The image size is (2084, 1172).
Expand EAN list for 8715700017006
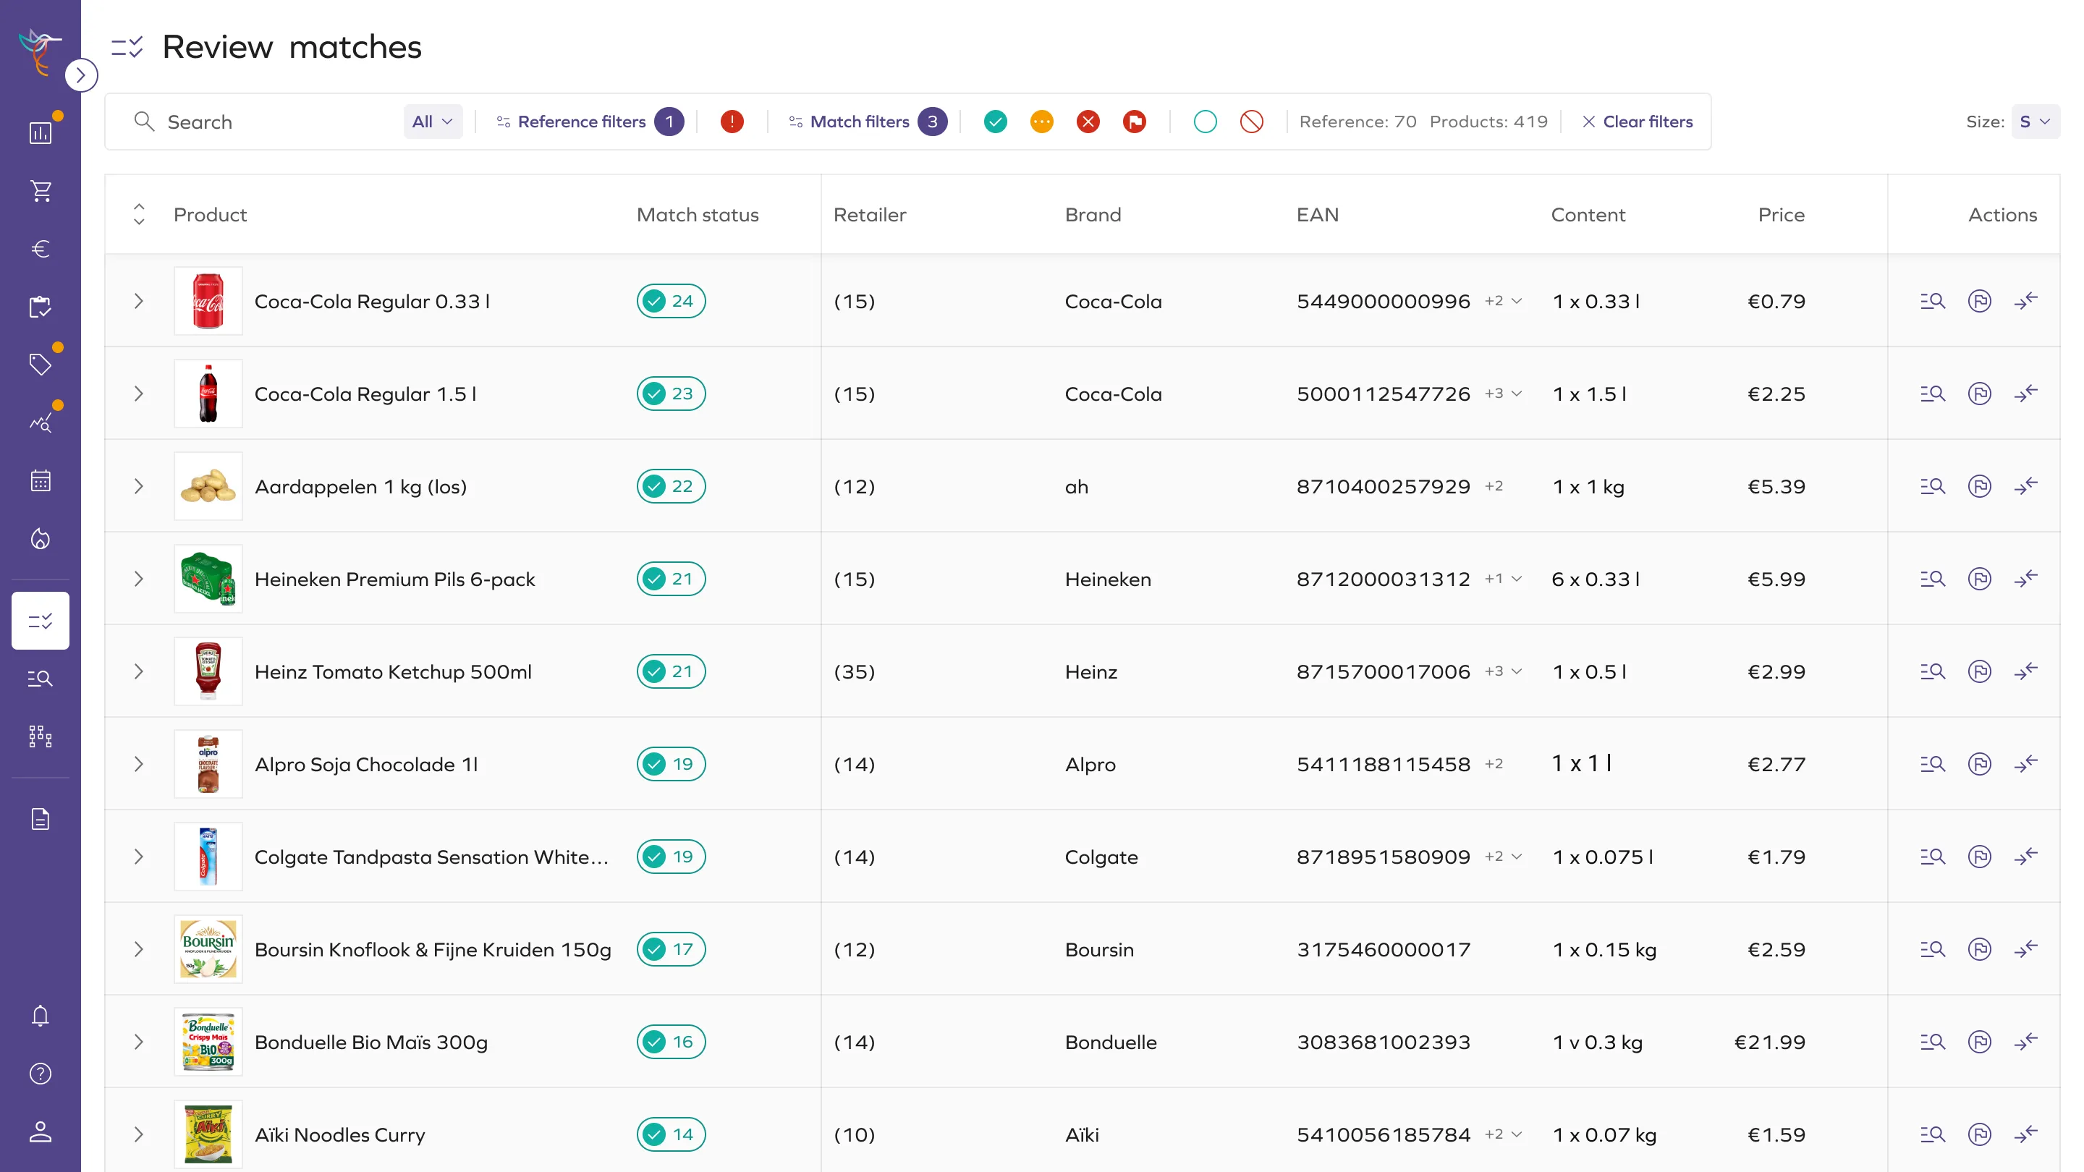[x=1504, y=671]
